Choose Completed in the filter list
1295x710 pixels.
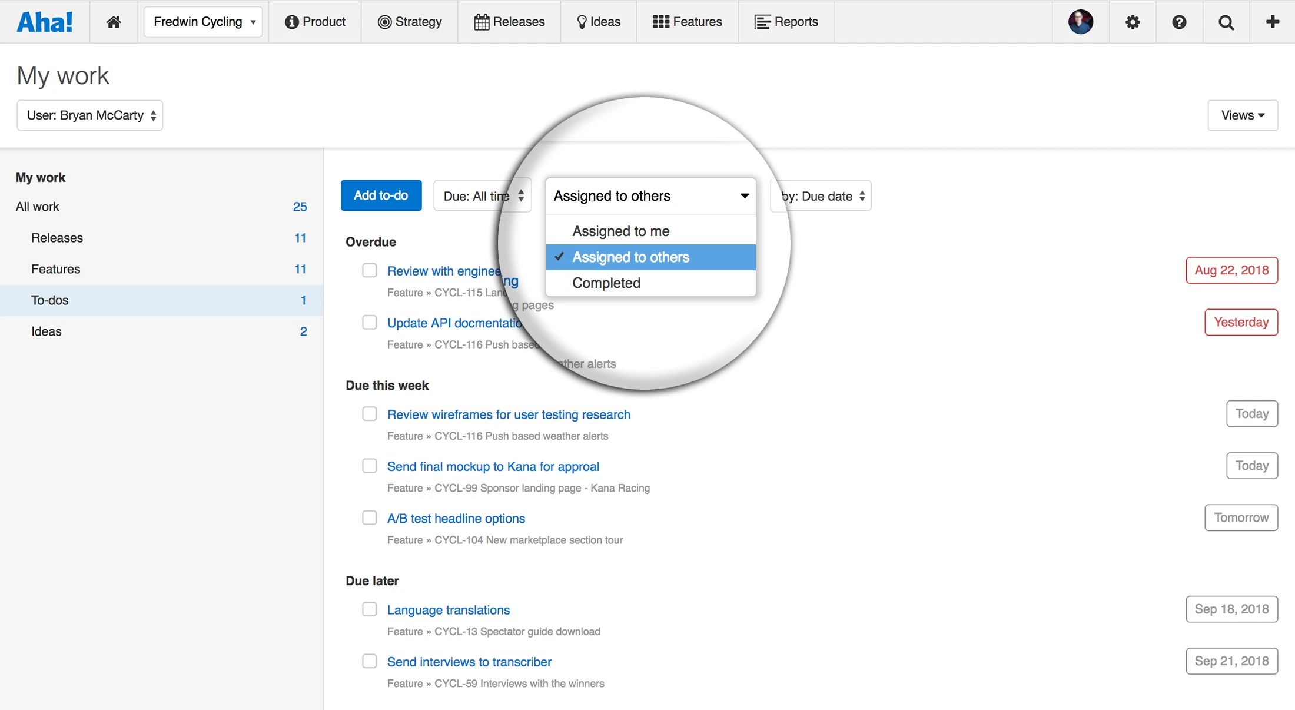[x=606, y=283]
